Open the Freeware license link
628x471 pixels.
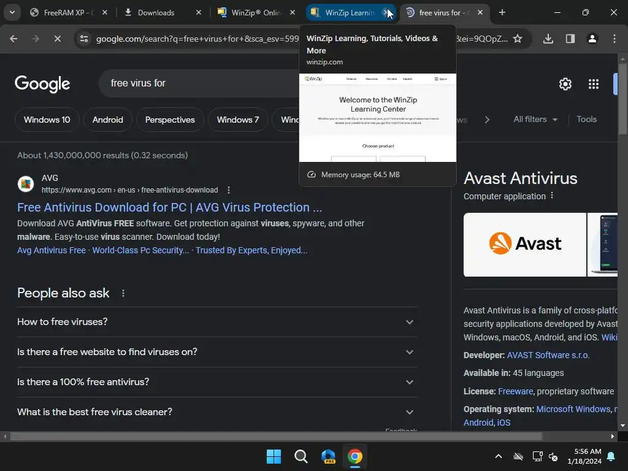515,391
